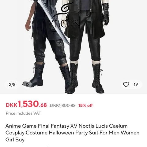Tap the mannequin's lace-up boots
Screen dimensions: 147x147
pos(85,78)
